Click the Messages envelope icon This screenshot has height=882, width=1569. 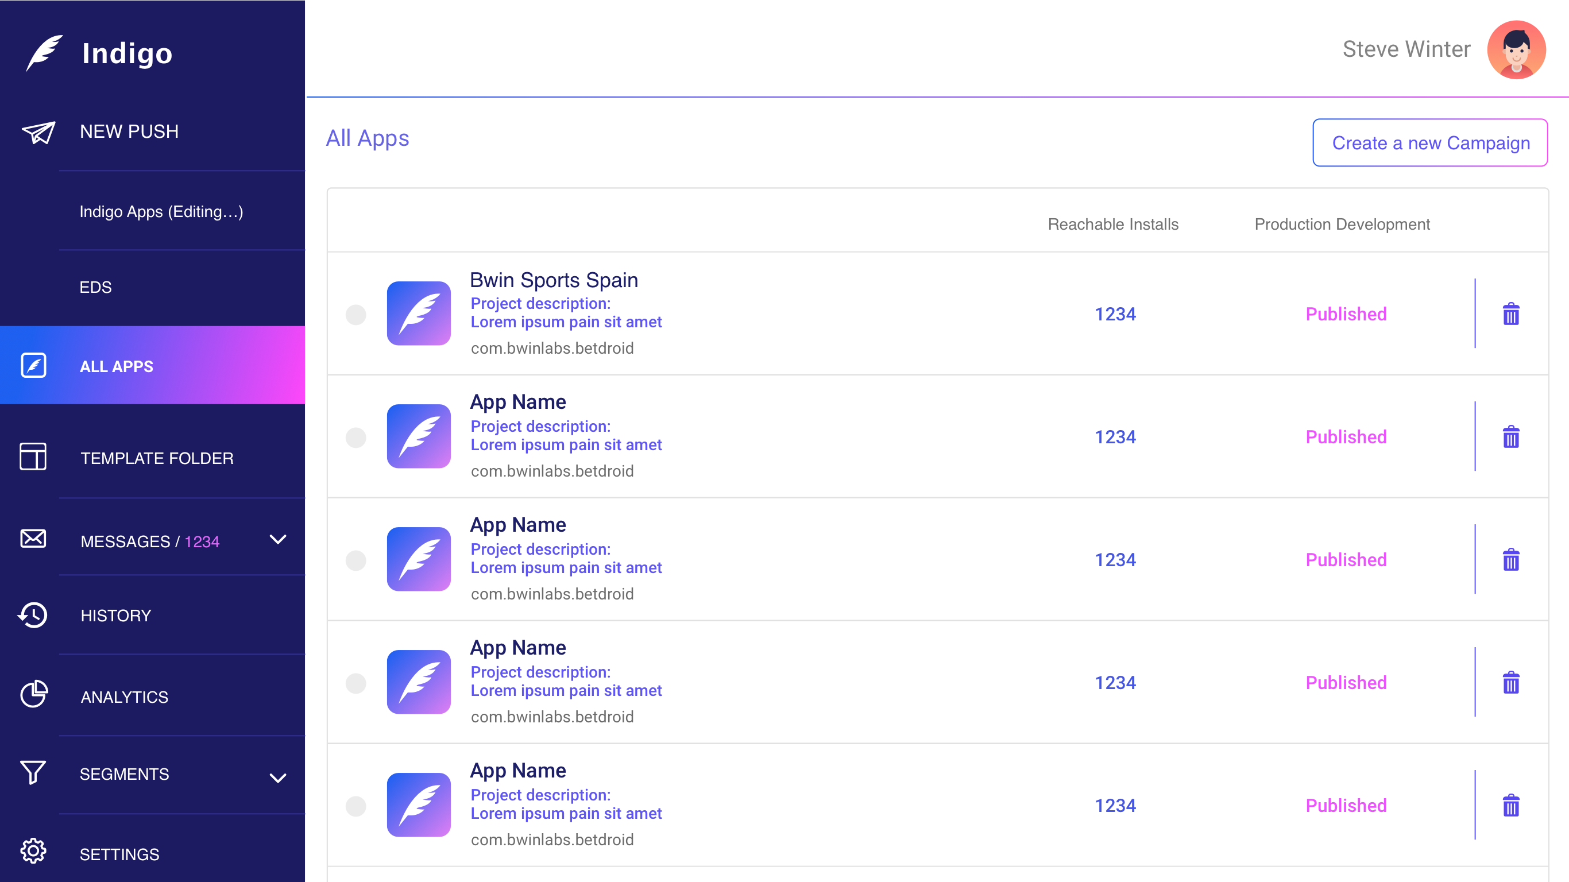click(33, 539)
